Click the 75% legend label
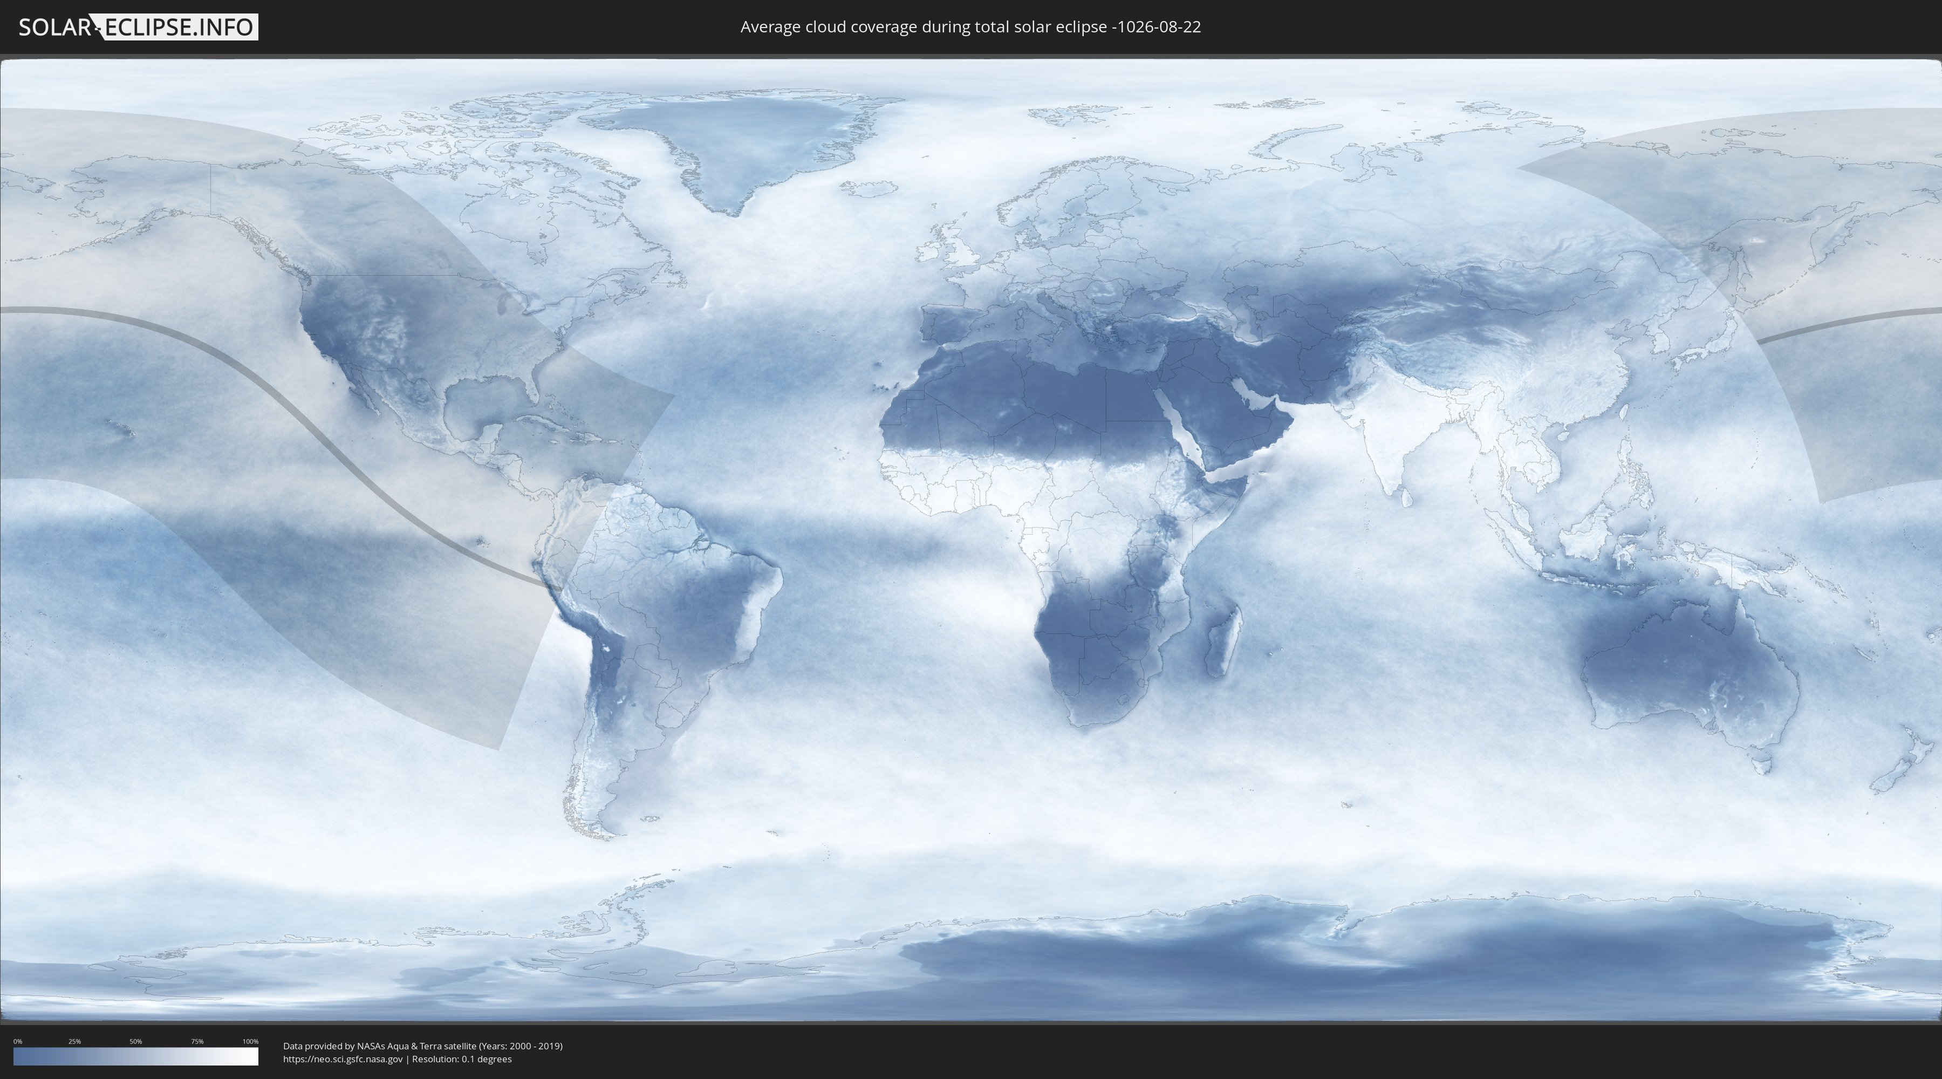The width and height of the screenshot is (1942, 1079). point(197,1041)
